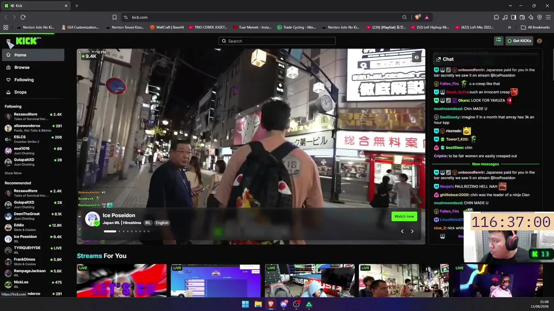This screenshot has width=554, height=311.
Task: Open Rezaauditore in the Following list
Action: tap(33, 117)
